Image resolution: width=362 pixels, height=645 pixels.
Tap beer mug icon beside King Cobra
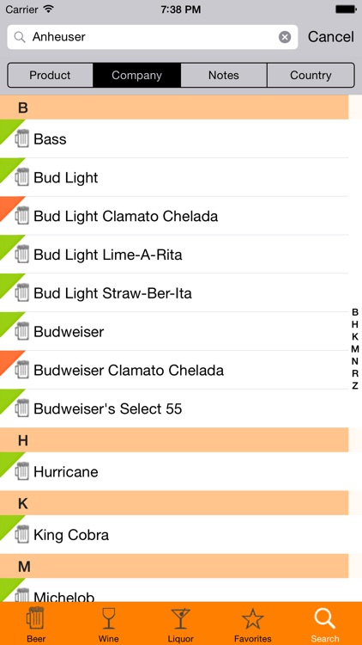coord(22,534)
